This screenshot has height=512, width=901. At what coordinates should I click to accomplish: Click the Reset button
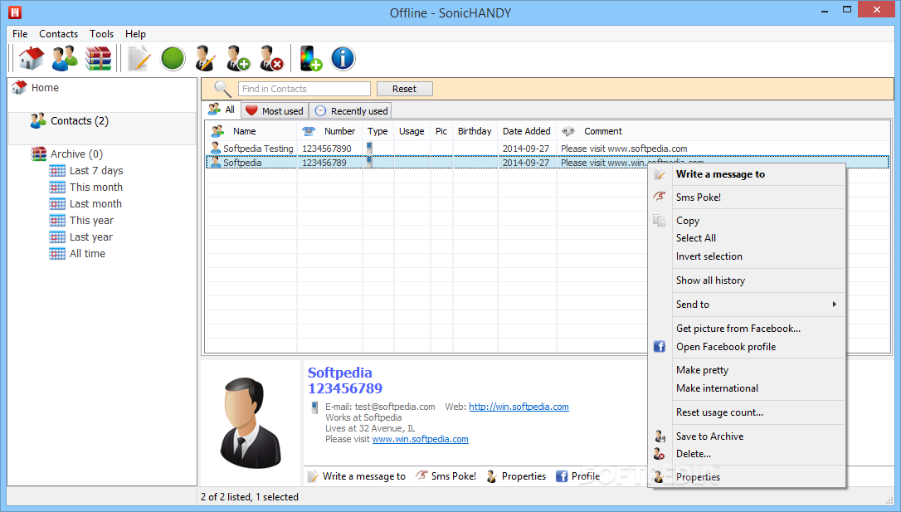click(x=405, y=89)
